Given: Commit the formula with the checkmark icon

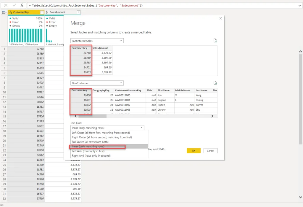Looking at the screenshot, I should coord(14,5).
